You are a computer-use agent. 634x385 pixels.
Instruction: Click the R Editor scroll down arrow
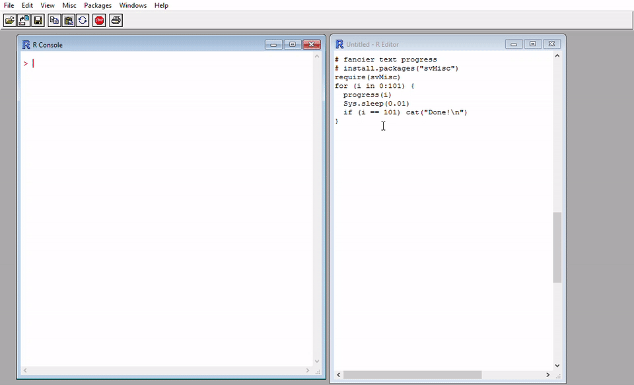[557, 366]
